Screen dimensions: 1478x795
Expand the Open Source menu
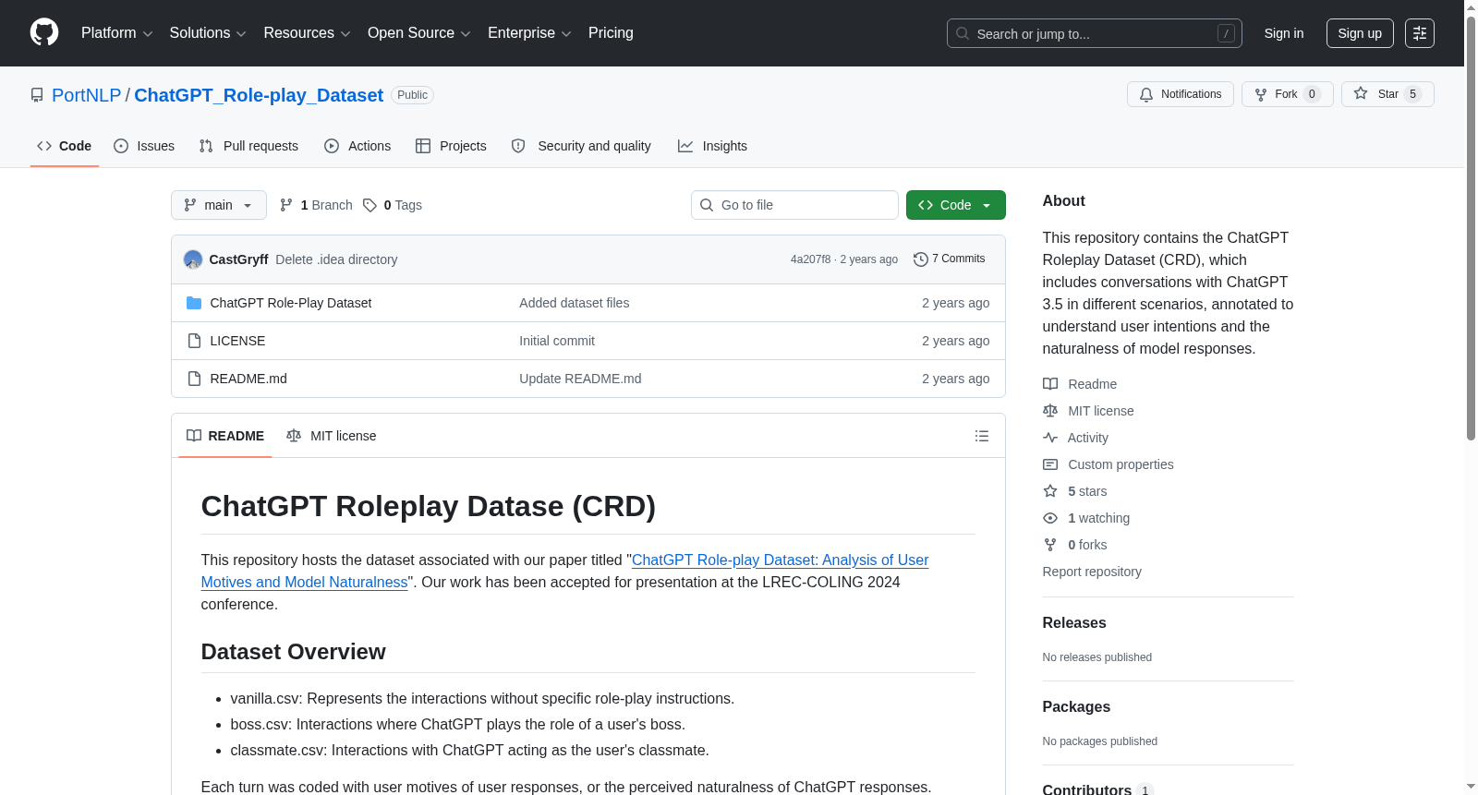419,33
